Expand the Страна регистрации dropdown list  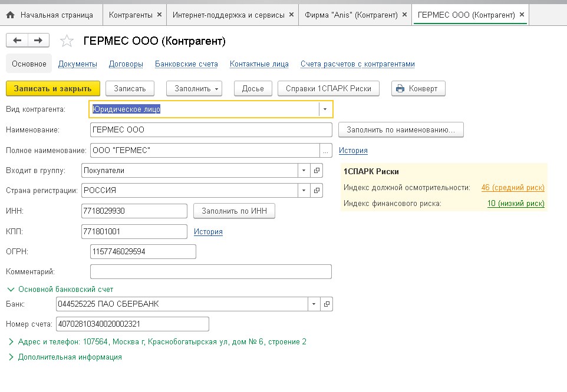tap(304, 191)
